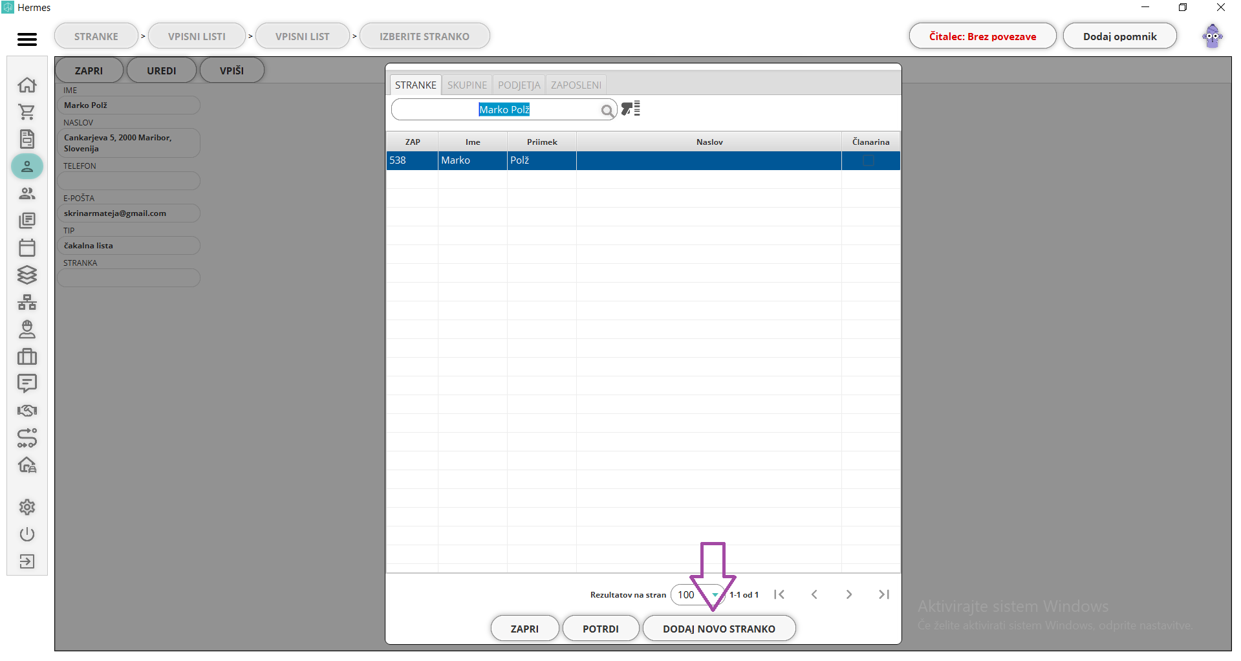Select table cell Polž in results
The height and width of the screenshot is (661, 1241).
(542, 160)
